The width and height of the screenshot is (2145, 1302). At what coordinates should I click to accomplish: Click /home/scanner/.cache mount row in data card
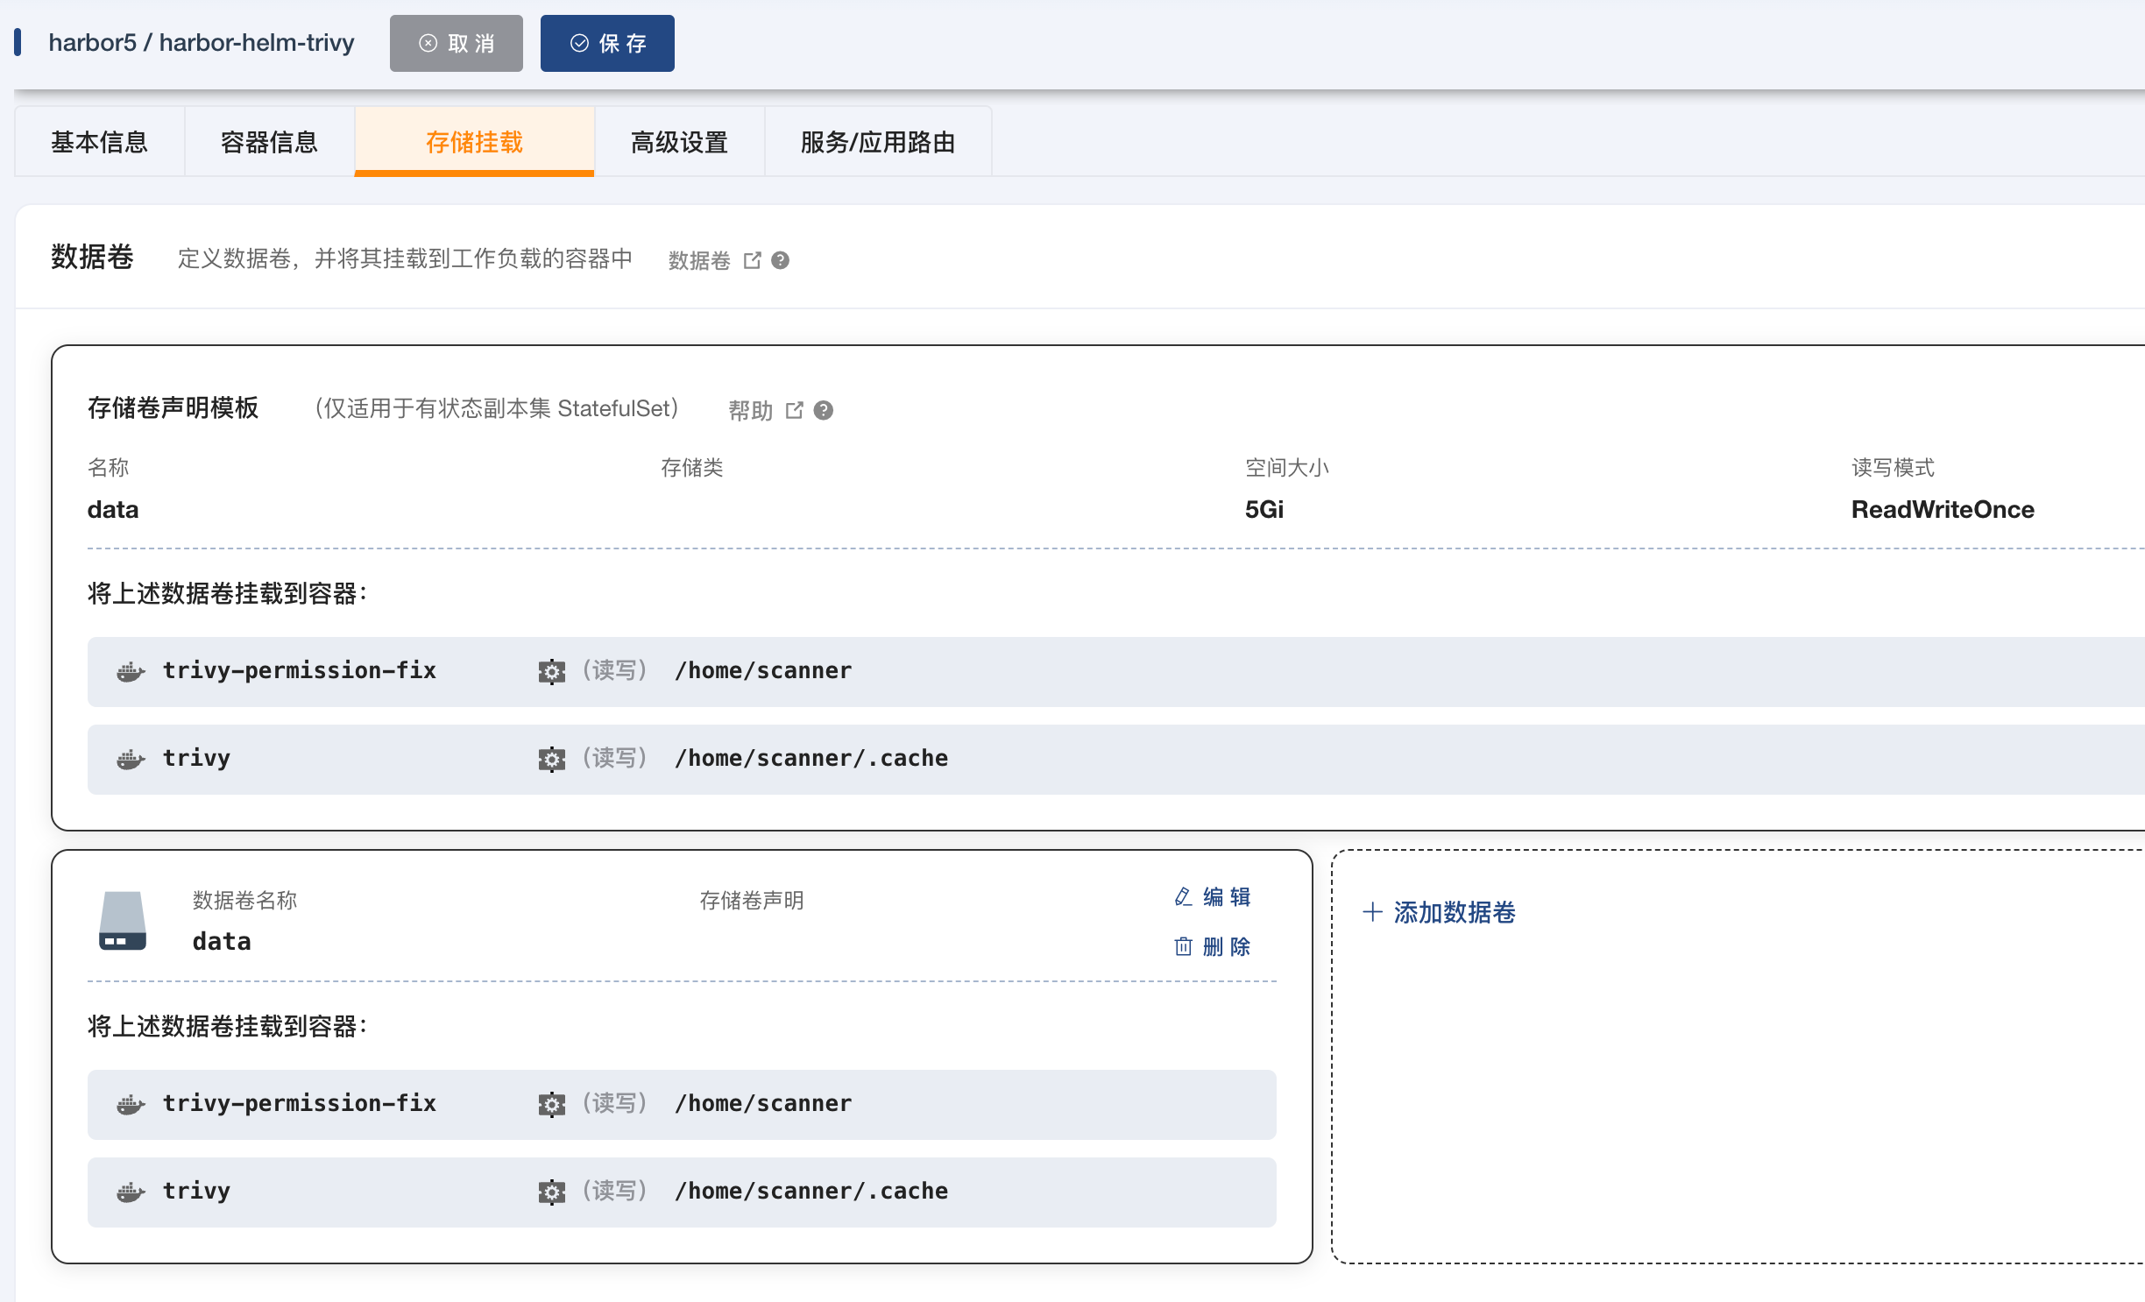(x=811, y=1192)
